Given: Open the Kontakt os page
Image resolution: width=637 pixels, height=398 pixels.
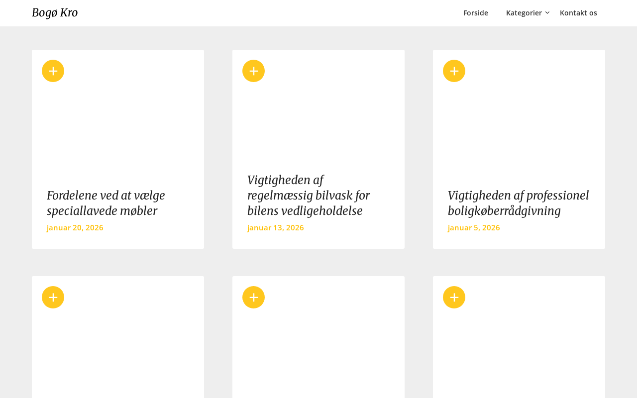Looking at the screenshot, I should 578,13.
